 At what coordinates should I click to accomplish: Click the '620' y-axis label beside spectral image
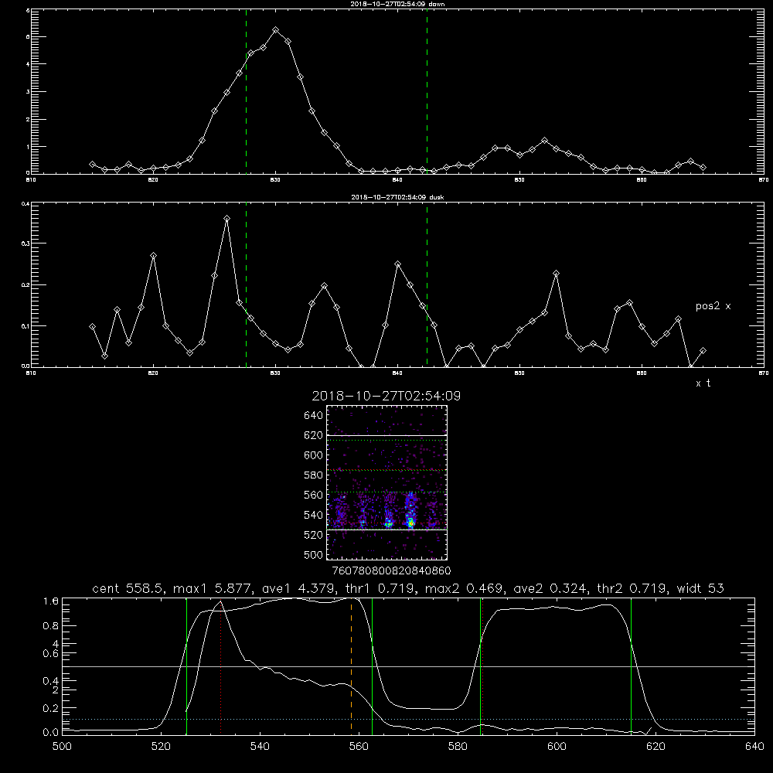[x=314, y=435]
